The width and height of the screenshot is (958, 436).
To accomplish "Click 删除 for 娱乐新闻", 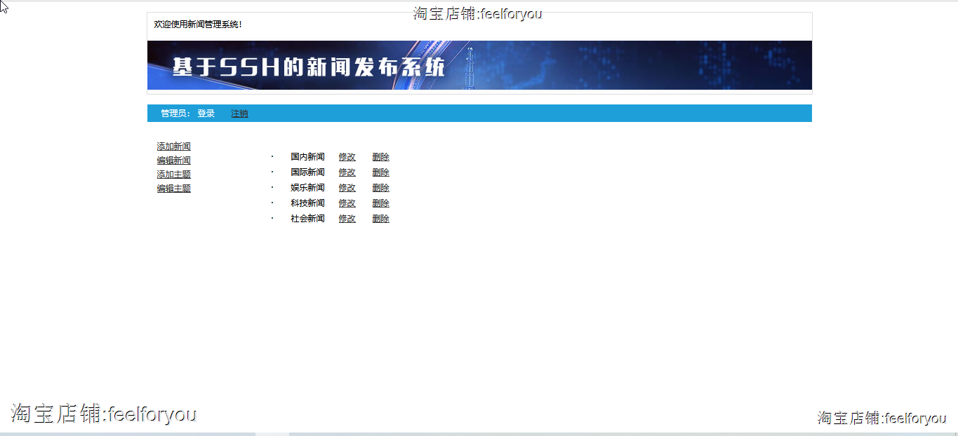I will coord(380,188).
